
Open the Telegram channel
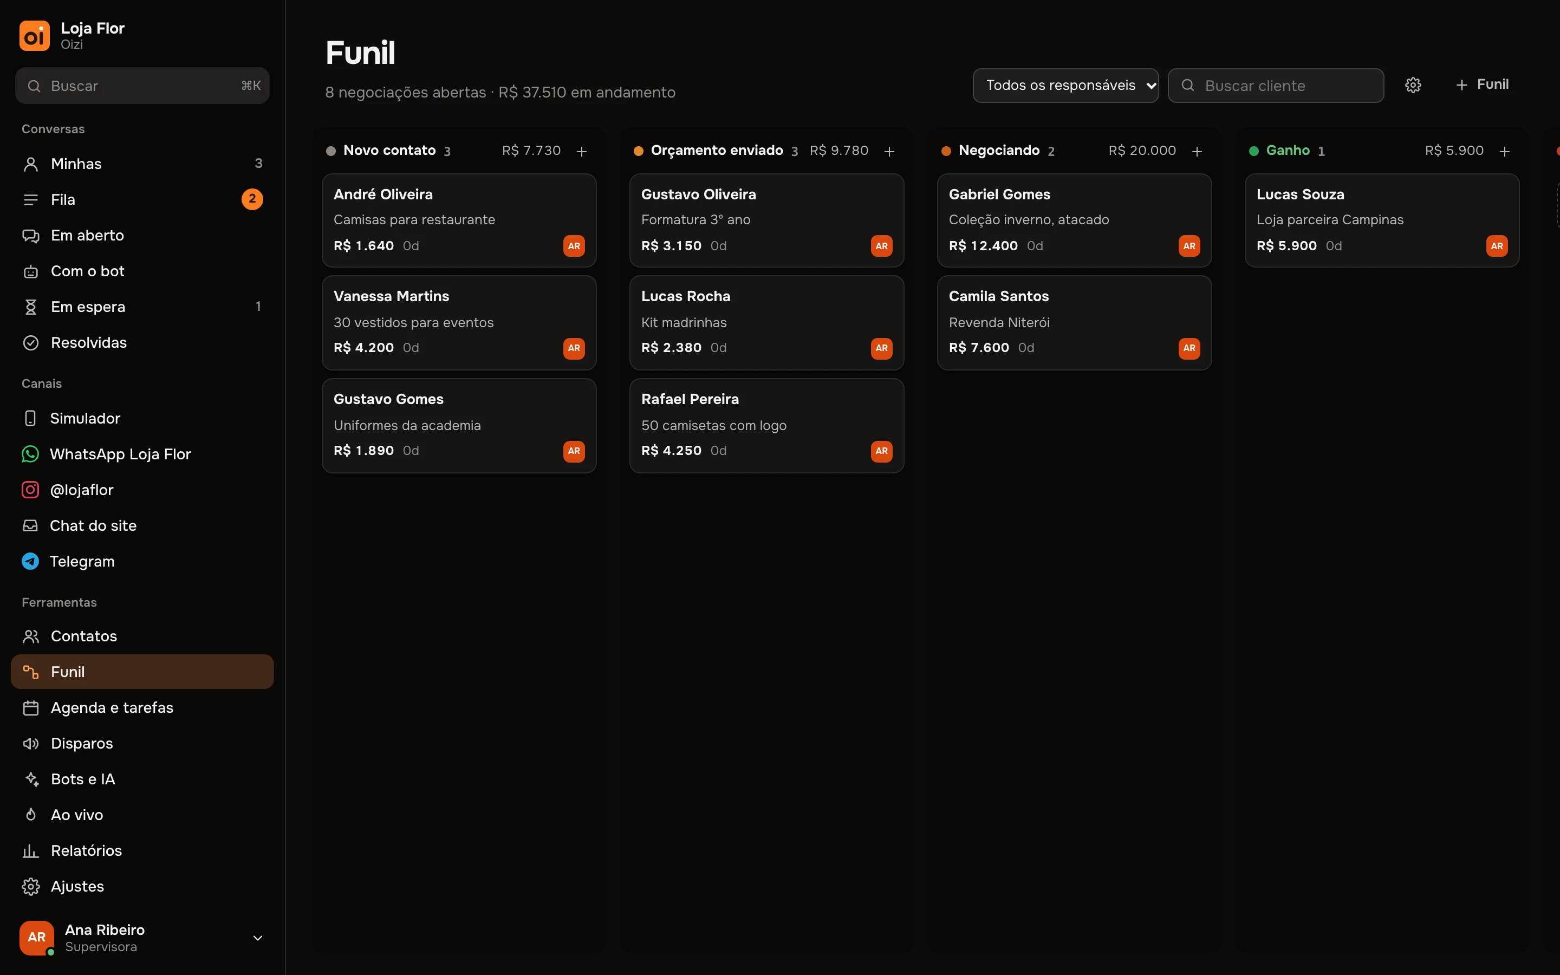[x=142, y=561]
